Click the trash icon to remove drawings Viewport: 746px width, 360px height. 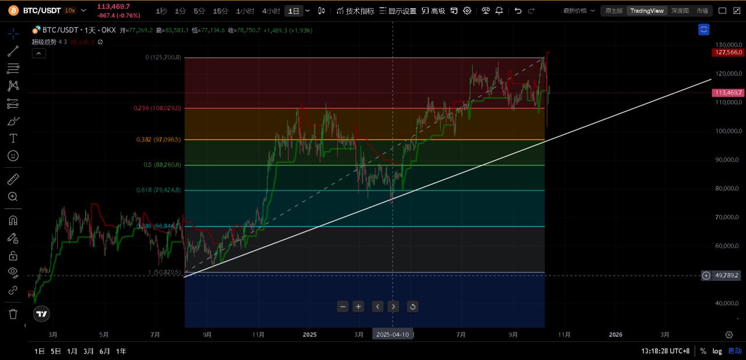13,314
